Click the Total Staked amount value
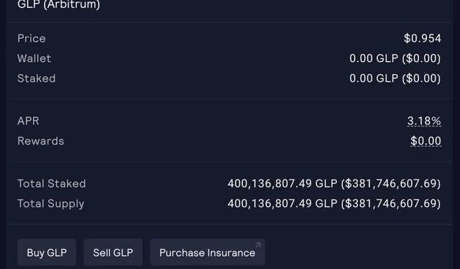The height and width of the screenshot is (269, 460). point(334,183)
